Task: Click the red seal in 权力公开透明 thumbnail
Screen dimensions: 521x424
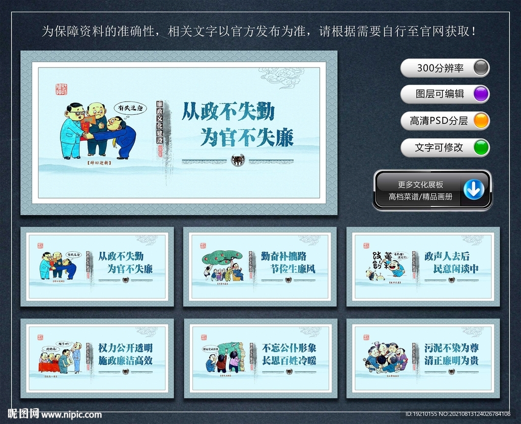Action: click(40, 338)
